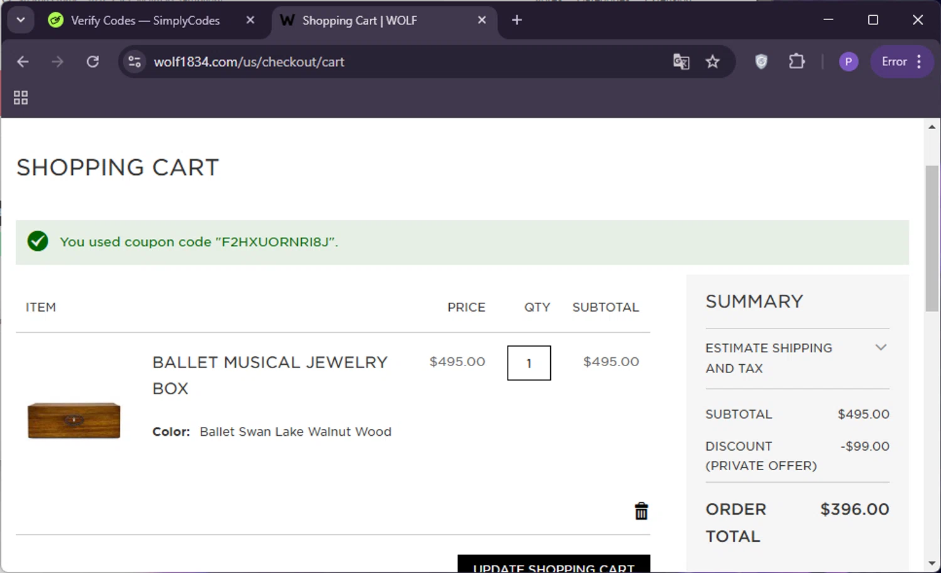The width and height of the screenshot is (941, 573).
Task: Click the Update Shopping Cart button
Action: (x=553, y=564)
